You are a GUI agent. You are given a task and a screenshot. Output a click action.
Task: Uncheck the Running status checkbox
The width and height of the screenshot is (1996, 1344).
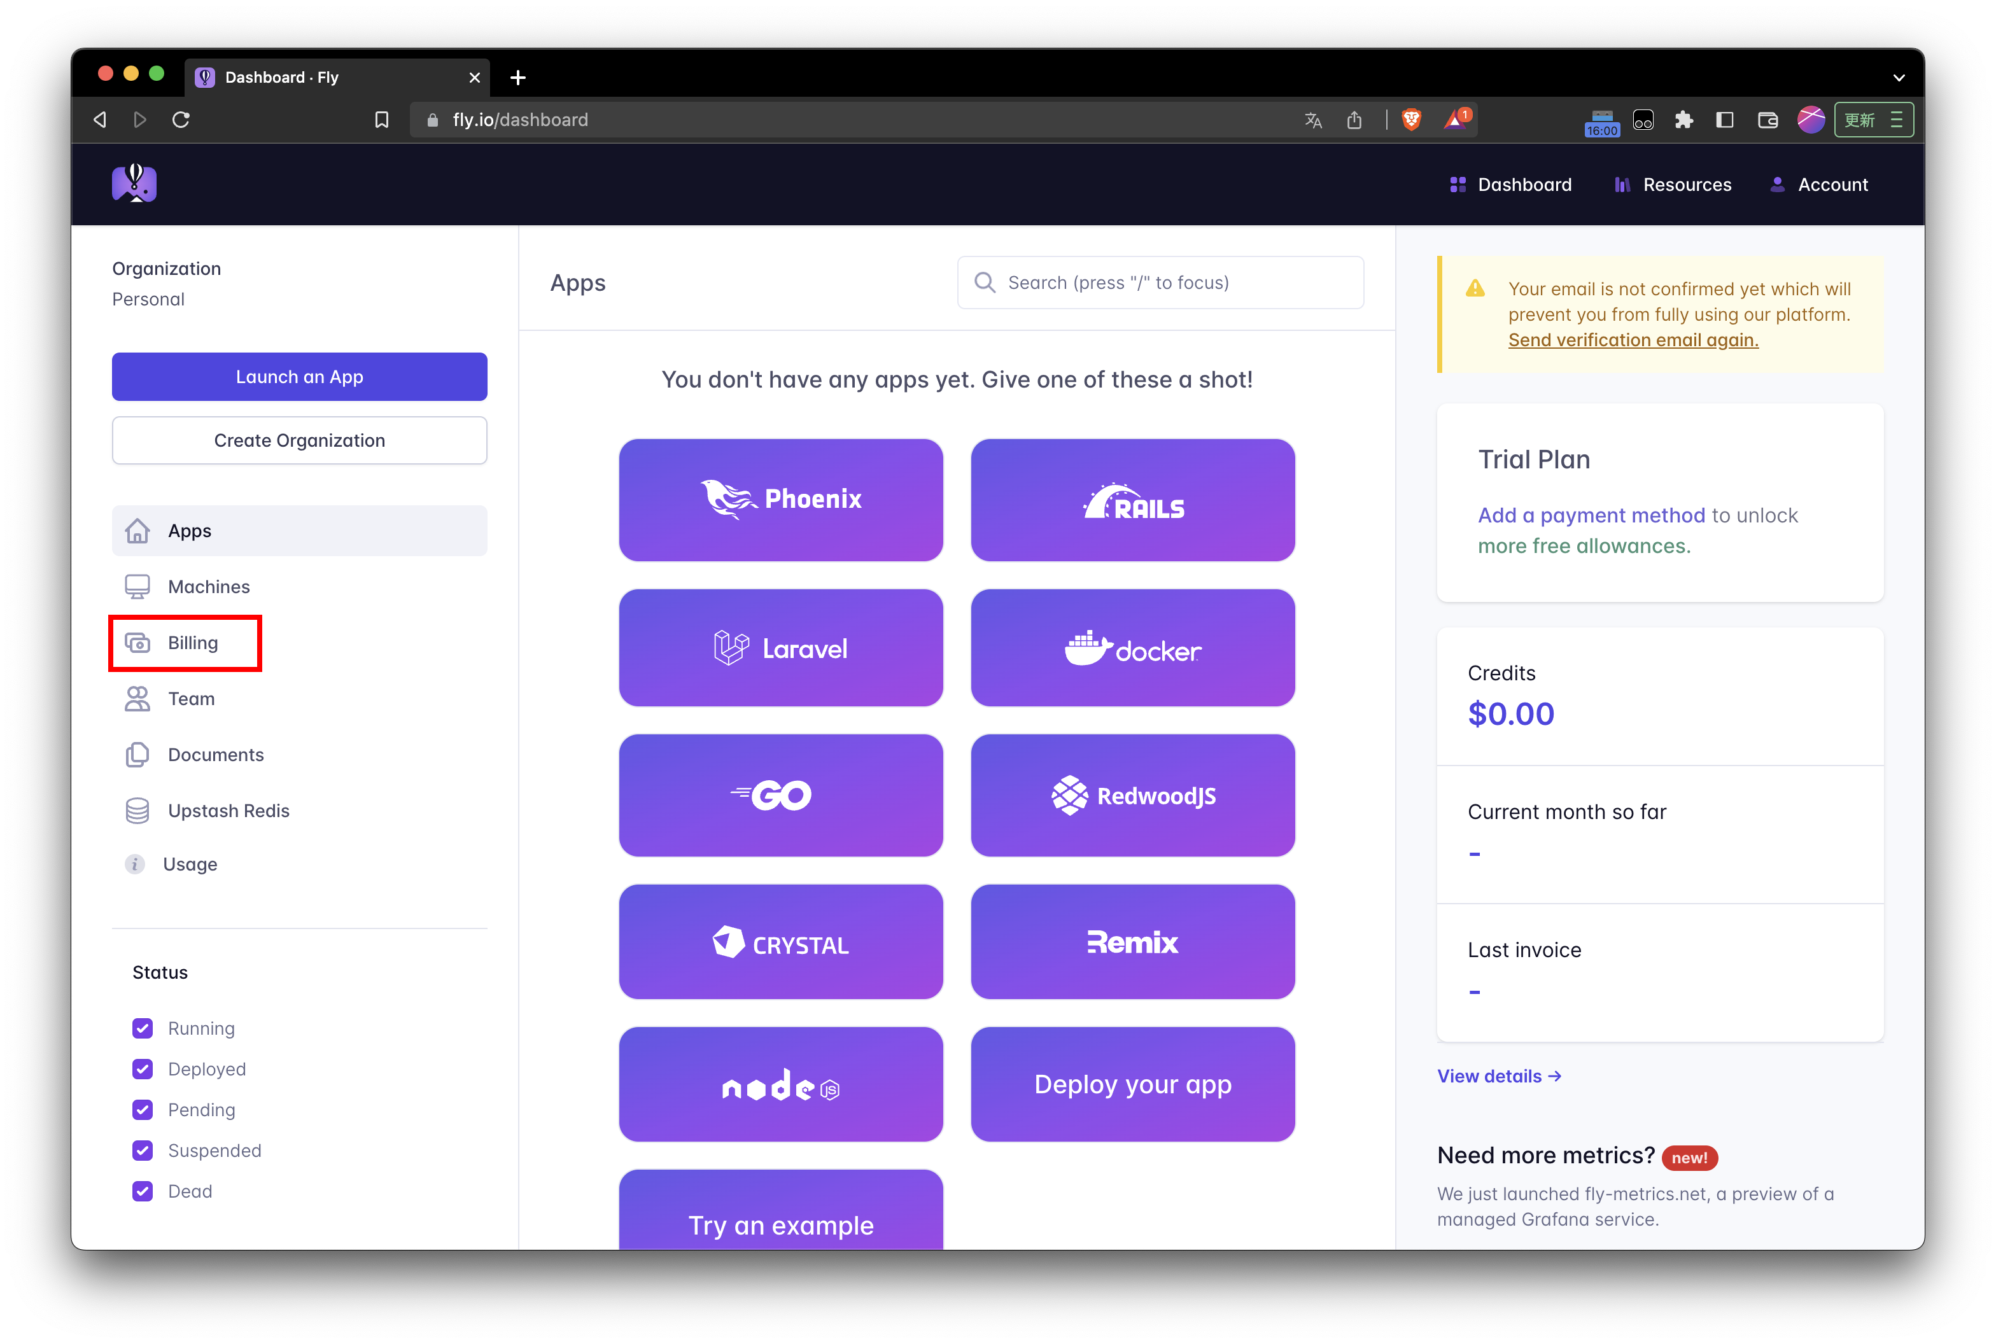point(143,1028)
